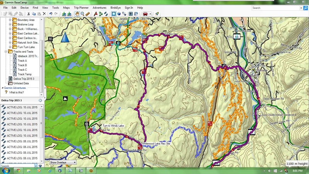The height and width of the screenshot is (174, 309).
Task: Open the File menu
Action: tap(5, 8)
